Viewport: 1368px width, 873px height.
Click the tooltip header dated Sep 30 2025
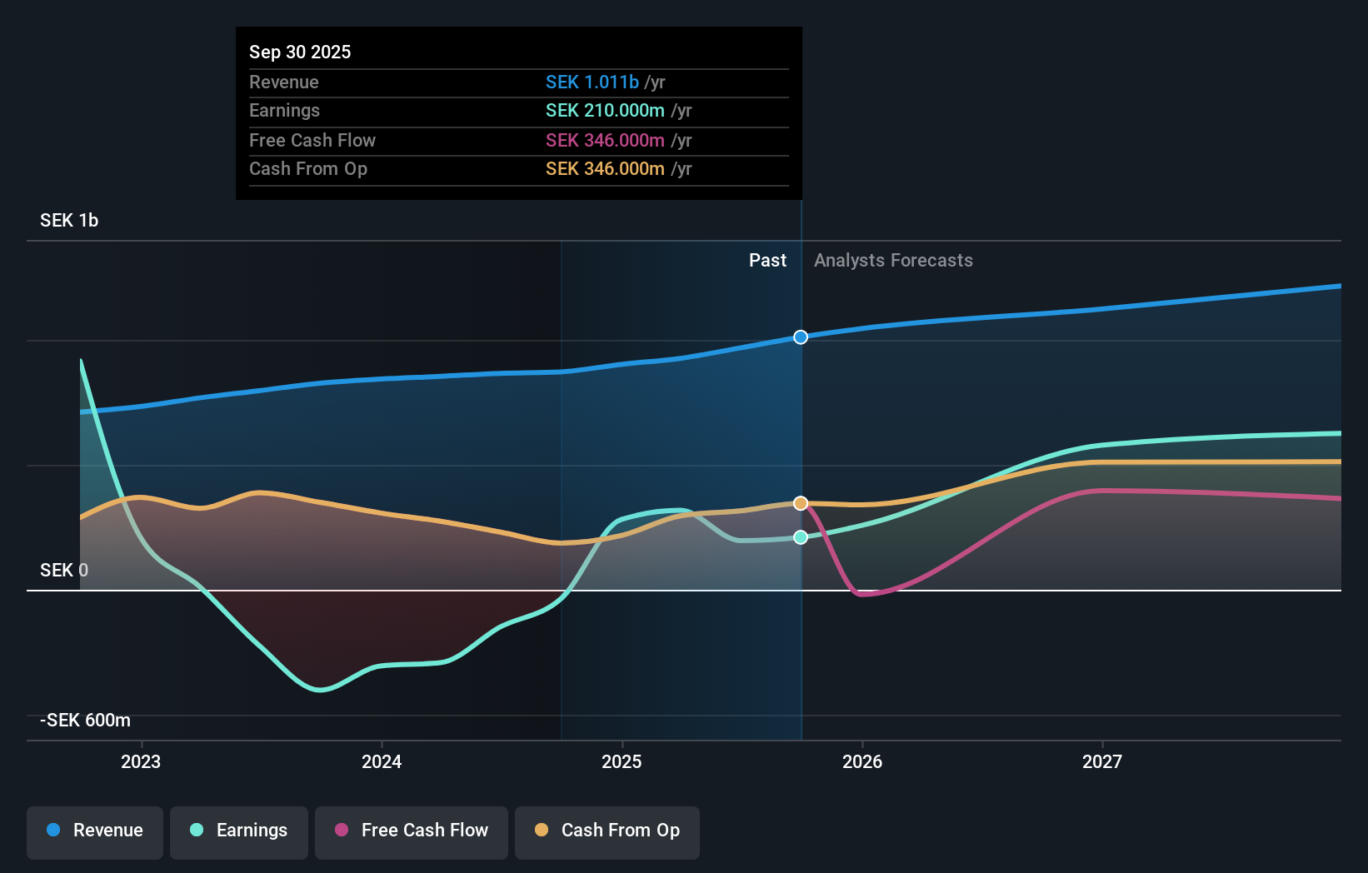coord(300,52)
